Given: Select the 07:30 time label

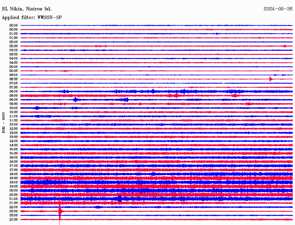Looking at the screenshot, I should tap(14, 87).
